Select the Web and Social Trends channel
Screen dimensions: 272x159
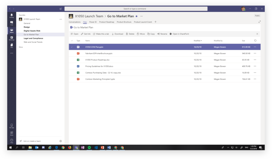33,42
